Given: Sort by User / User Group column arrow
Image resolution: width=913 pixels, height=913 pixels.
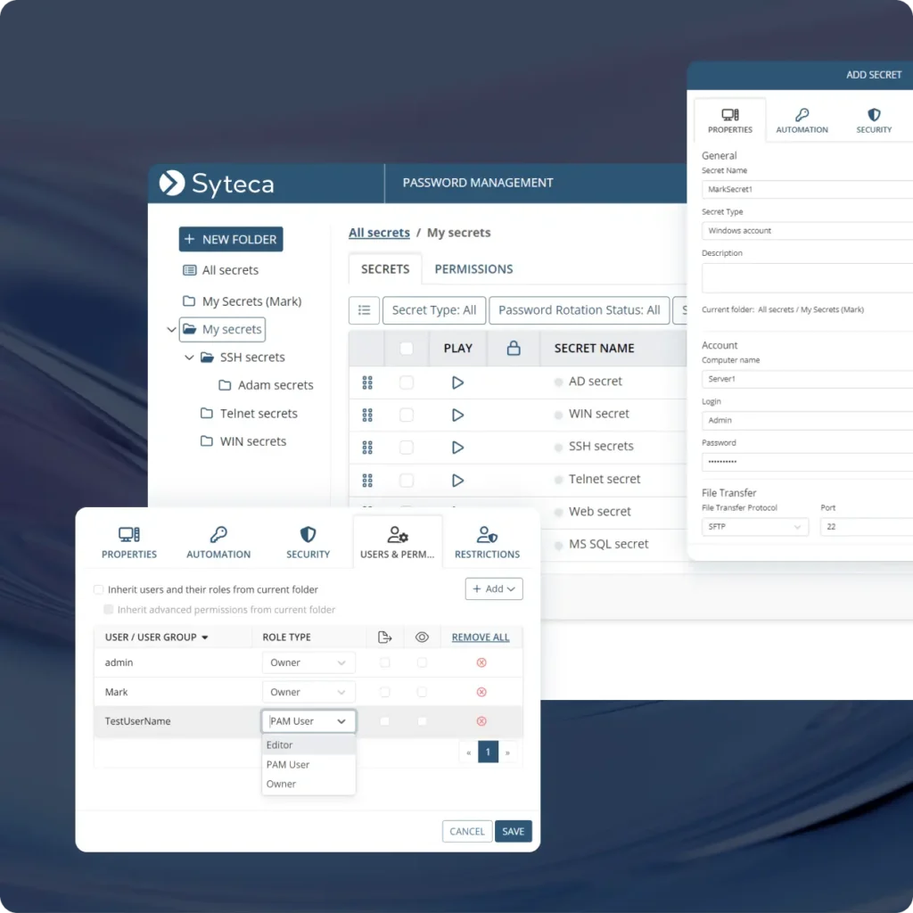Looking at the screenshot, I should (205, 637).
